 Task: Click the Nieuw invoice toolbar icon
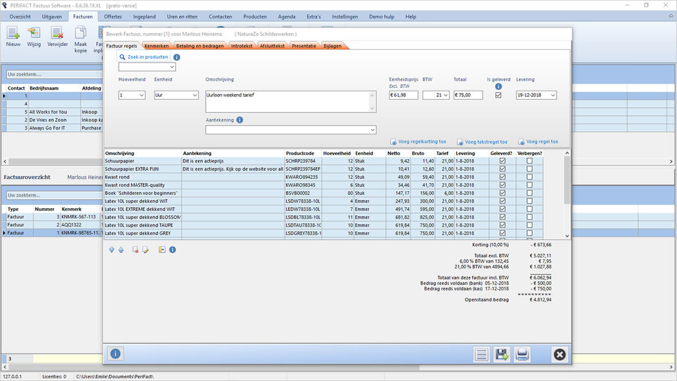click(13, 33)
